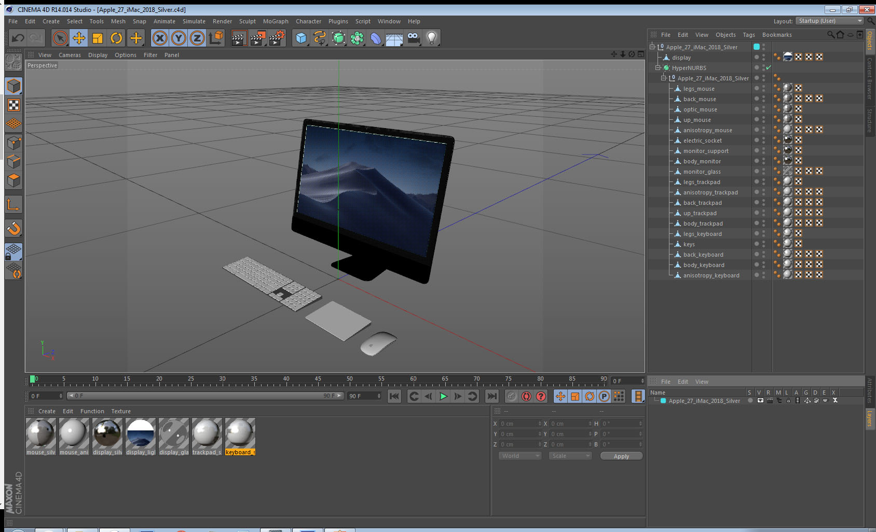Select the body_monitor object
Screen dimensions: 876x532
click(x=702, y=161)
